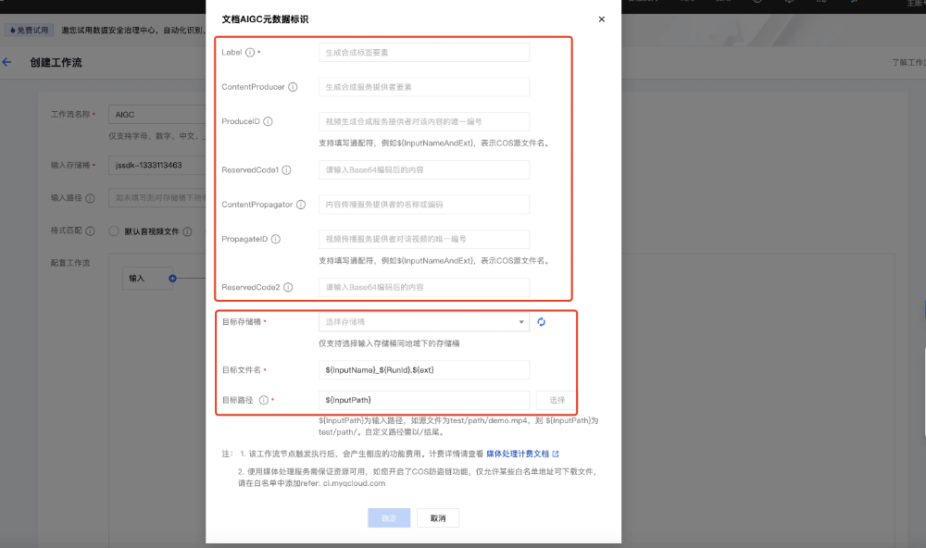Viewport: 926px width, 548px height.
Task: Open external link icon after 媒体处理计费文档
Action: pos(555,454)
